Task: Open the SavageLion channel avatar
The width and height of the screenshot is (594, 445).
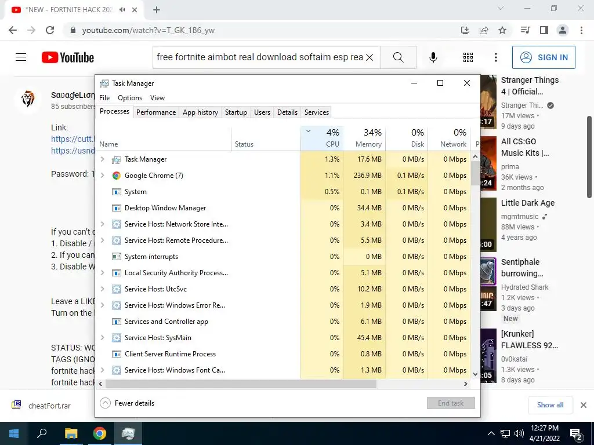Action: (28, 99)
